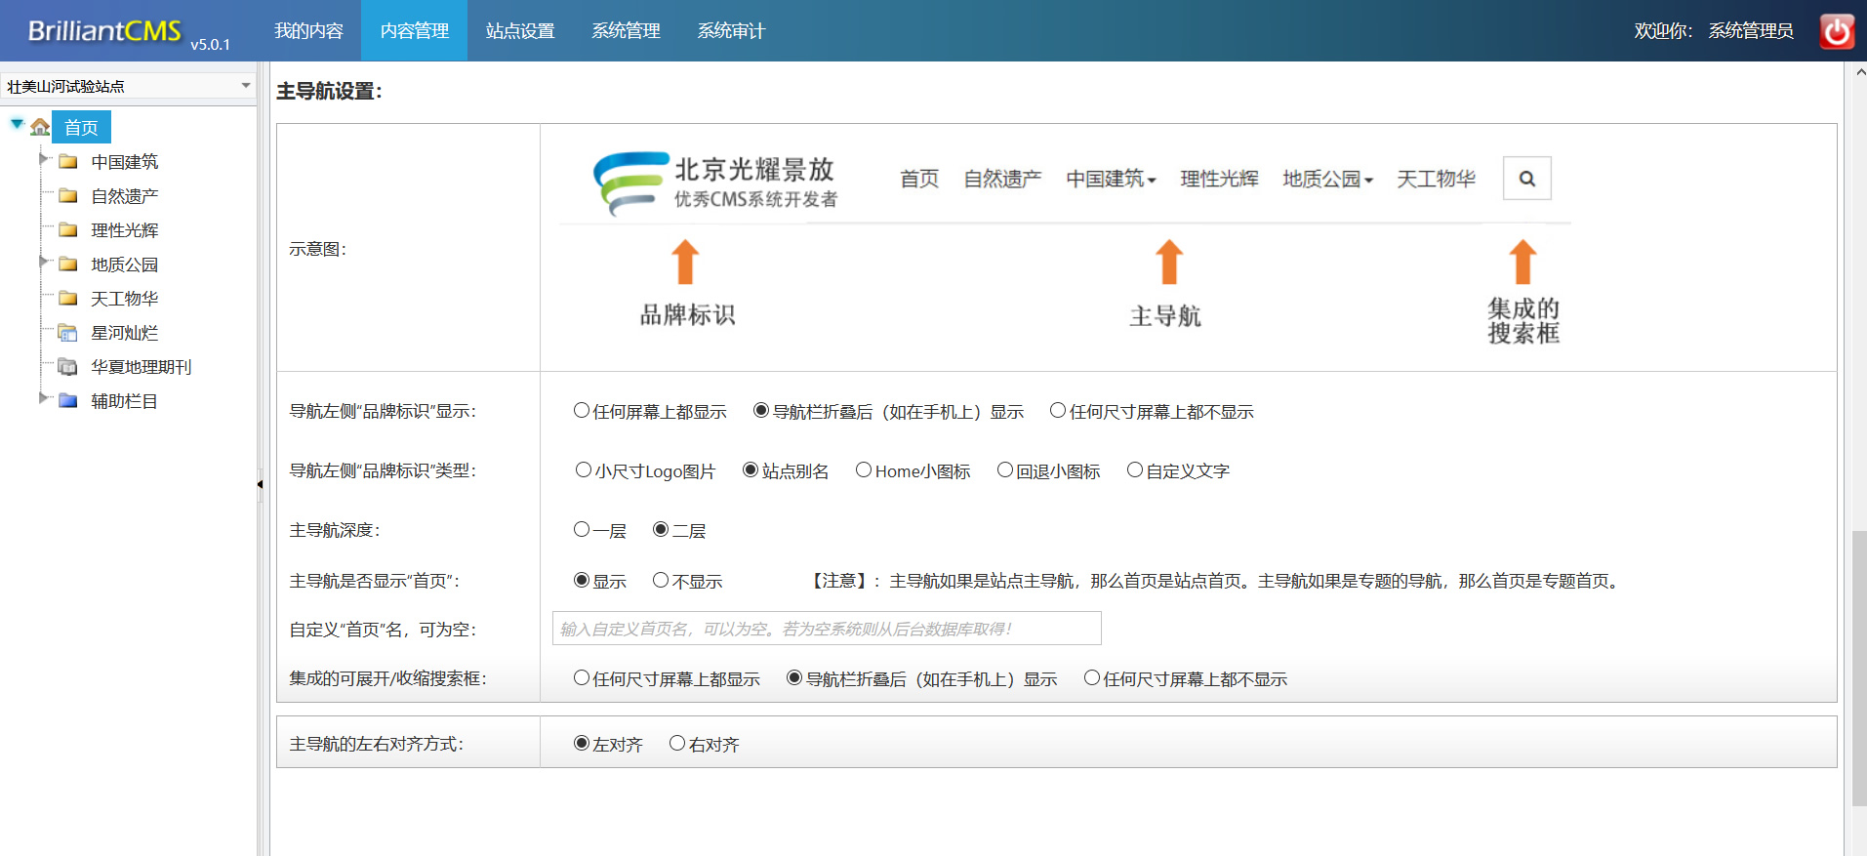Image resolution: width=1867 pixels, height=856 pixels.
Task: Click the blue folder icon of 辅助栏目
Action: point(68,401)
